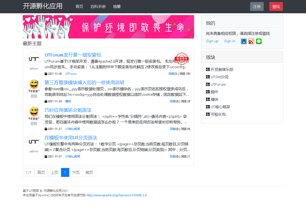Open Apache LICENSE-2.0 footer link
Screen dimensions: 306x207
tap(117, 195)
